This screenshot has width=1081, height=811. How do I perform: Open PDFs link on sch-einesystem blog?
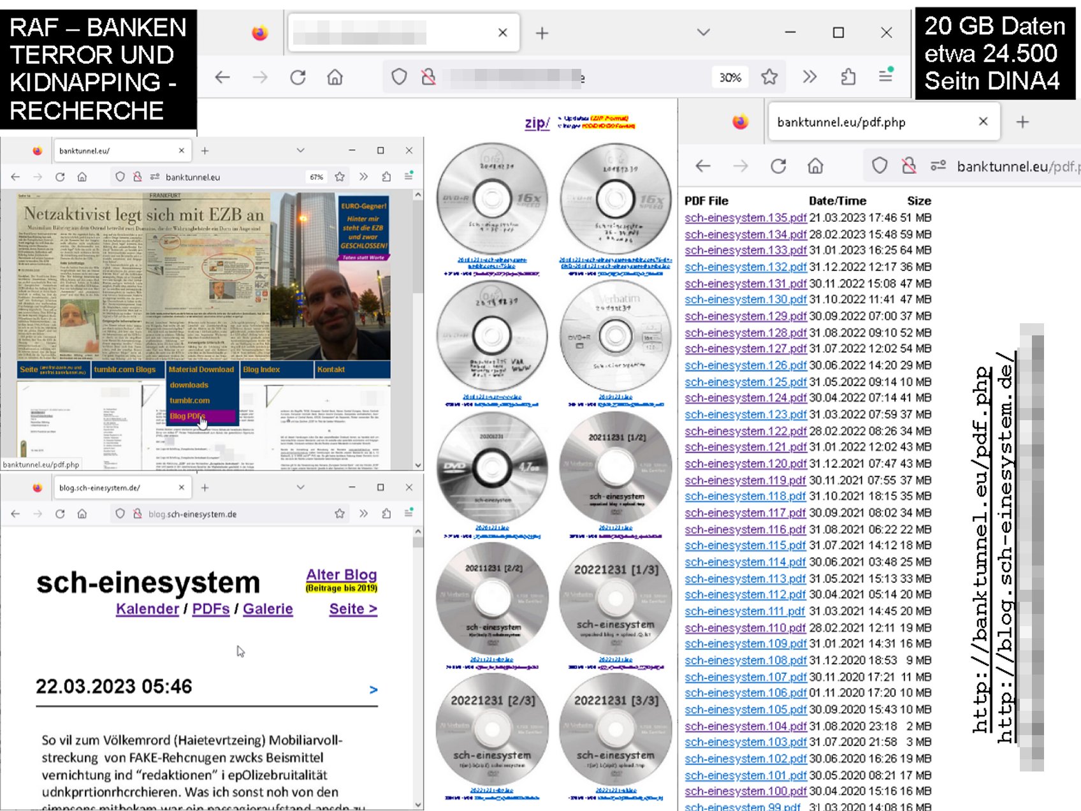tap(211, 609)
